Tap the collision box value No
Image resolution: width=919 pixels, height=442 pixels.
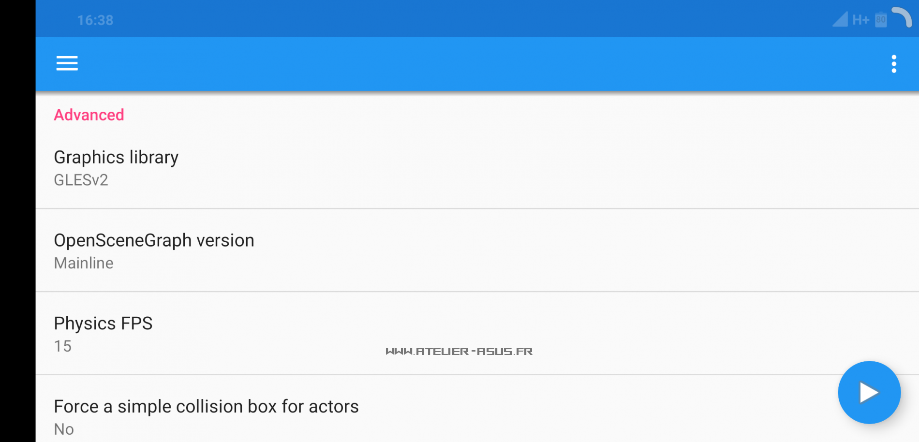tap(64, 429)
